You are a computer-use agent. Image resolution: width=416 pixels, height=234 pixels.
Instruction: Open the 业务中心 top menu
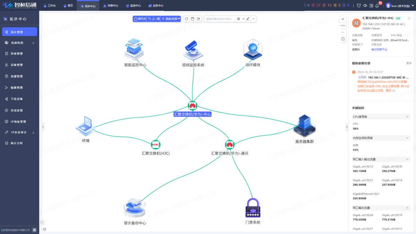[156, 6]
